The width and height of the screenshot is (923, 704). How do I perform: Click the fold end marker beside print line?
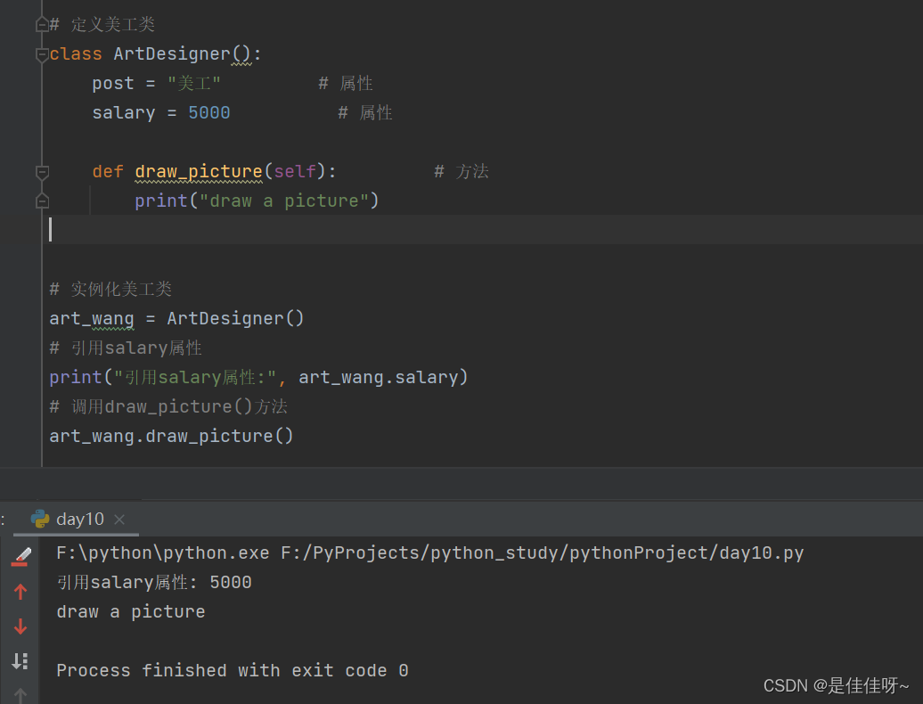(42, 201)
